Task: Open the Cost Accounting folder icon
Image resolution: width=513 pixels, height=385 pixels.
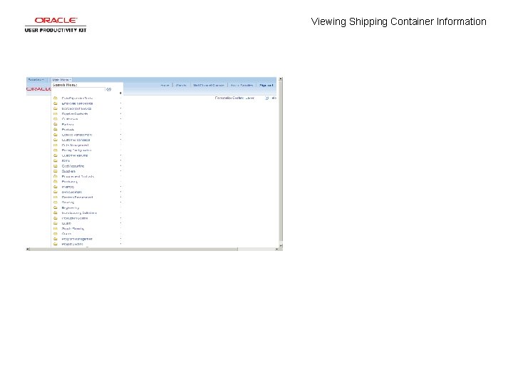Action: (x=56, y=166)
